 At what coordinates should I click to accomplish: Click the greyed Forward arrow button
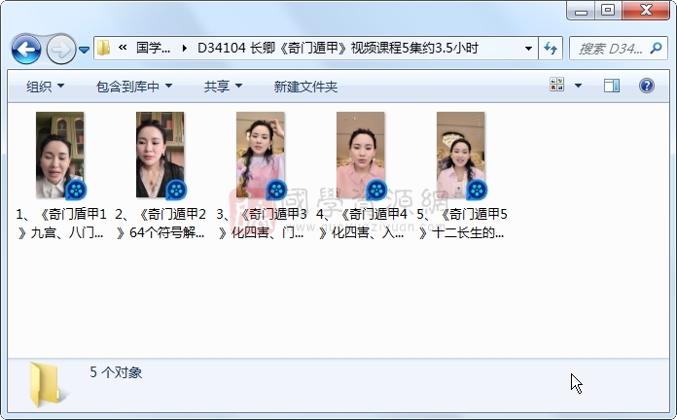pyautogui.click(x=60, y=50)
